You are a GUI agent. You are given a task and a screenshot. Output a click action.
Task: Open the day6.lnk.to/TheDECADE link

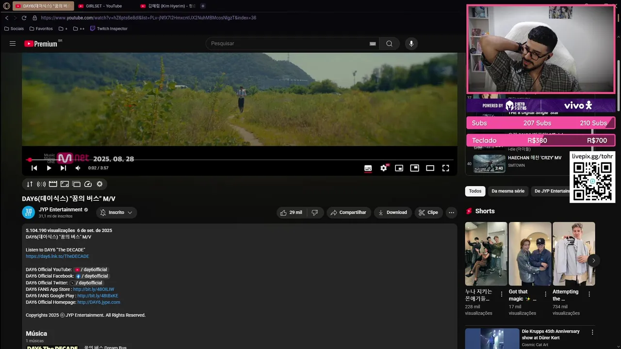point(57,256)
